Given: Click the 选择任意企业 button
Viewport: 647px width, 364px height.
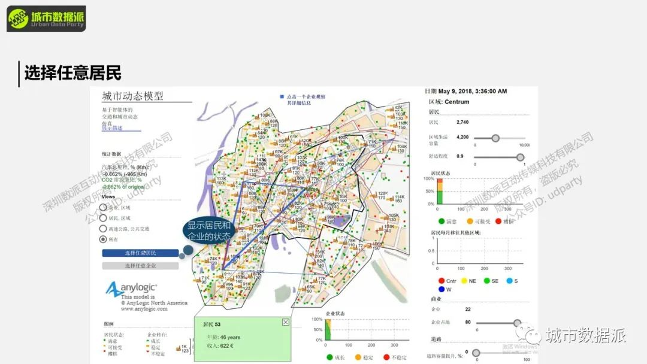Looking at the screenshot, I should tap(140, 266).
